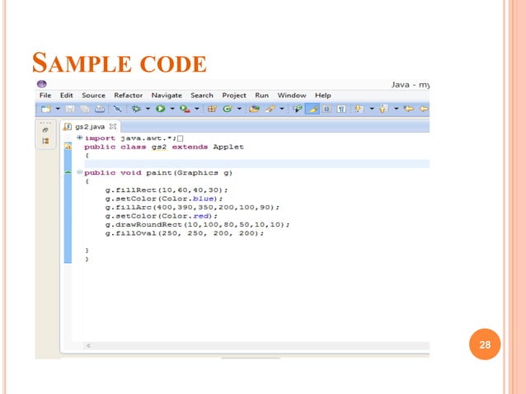Image resolution: width=526 pixels, height=394 pixels.
Task: Click the highlighted blank line in editor
Action: pos(256,164)
